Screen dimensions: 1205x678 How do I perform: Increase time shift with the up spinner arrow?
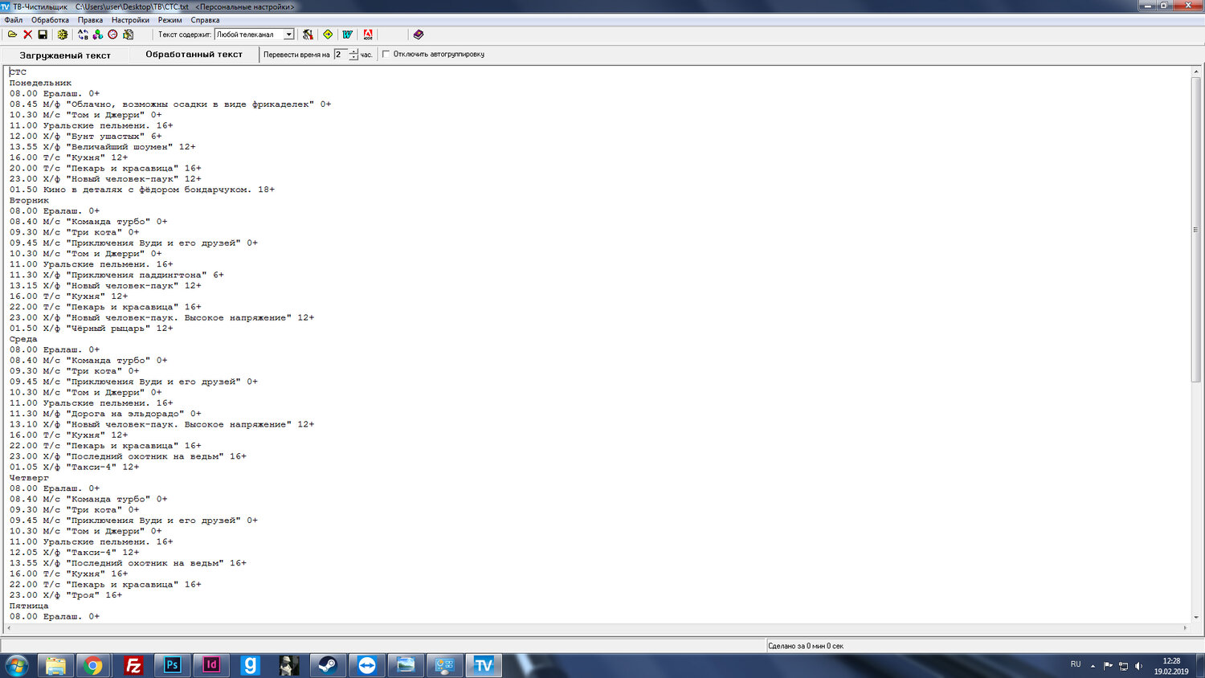[353, 51]
